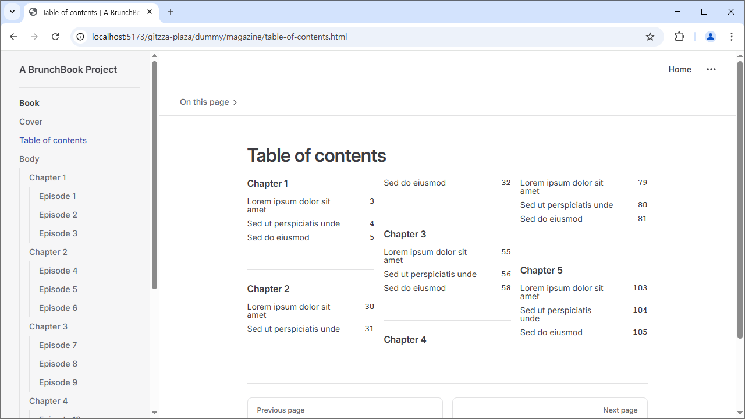This screenshot has height=419, width=745.
Task: Open the Home navigation item
Action: tap(679, 69)
